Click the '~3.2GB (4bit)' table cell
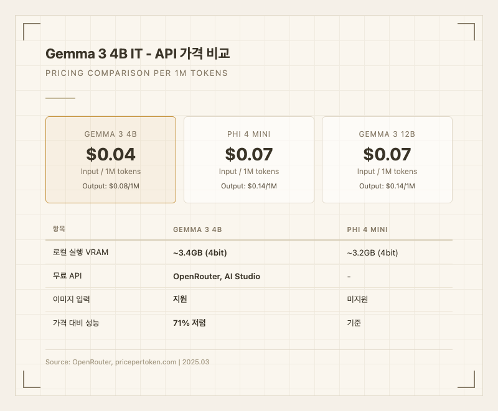This screenshot has width=498, height=411. click(x=372, y=252)
